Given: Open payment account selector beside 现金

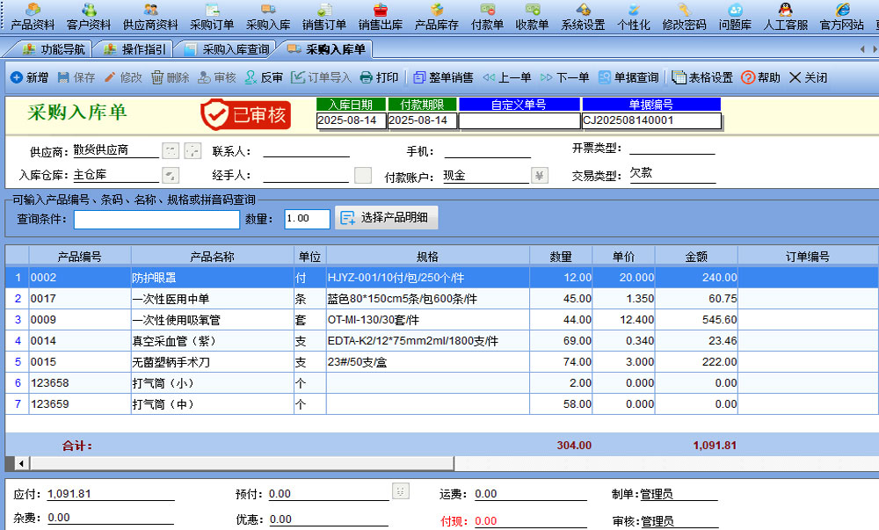Looking at the screenshot, I should (x=540, y=176).
